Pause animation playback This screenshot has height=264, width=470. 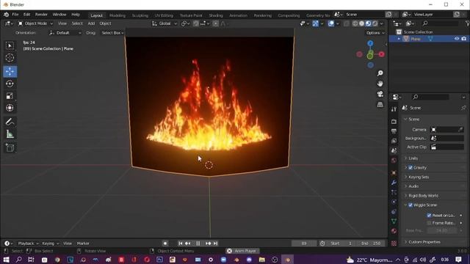[x=198, y=243]
